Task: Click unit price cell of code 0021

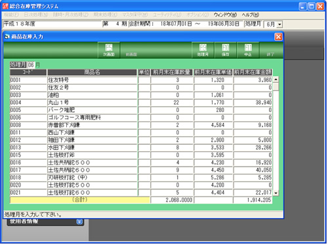Action: tap(213, 193)
